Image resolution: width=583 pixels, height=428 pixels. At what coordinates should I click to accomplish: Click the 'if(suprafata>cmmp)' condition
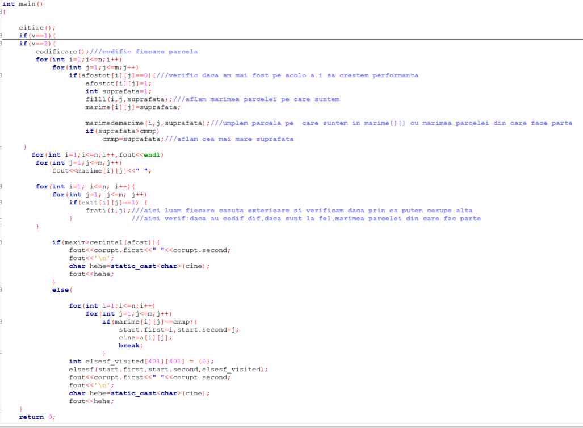tap(122, 131)
